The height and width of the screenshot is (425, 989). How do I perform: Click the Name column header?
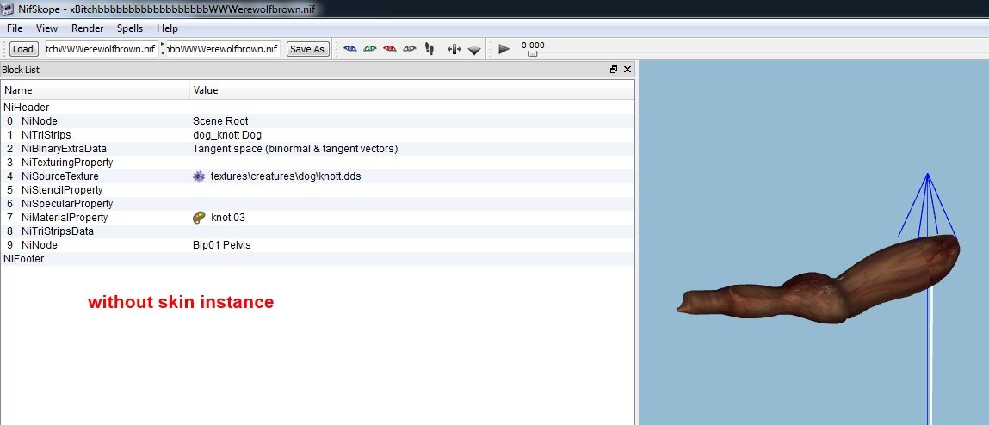(96, 90)
